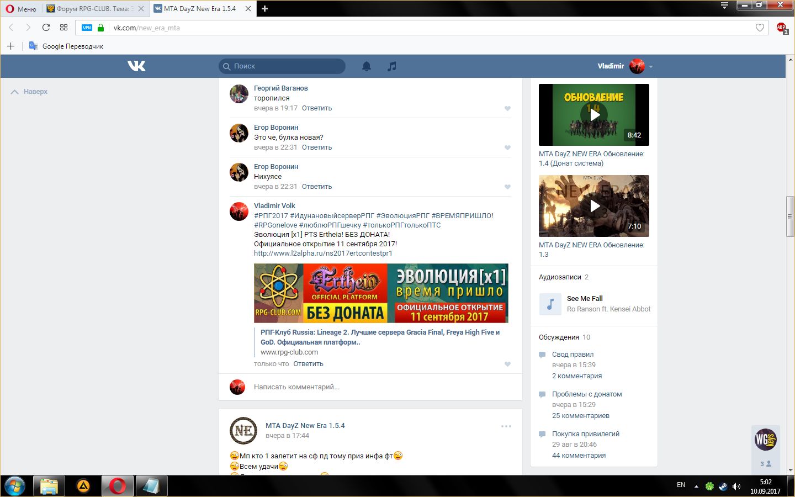Switch EN keyboard language indicator
The image size is (795, 497).
coord(681,485)
